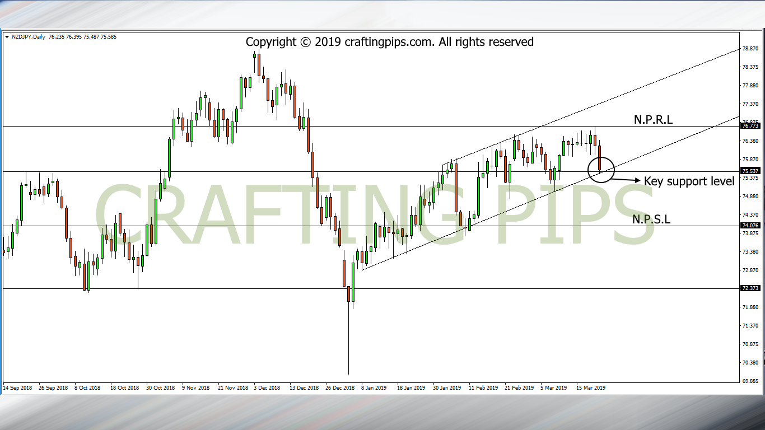Click the high price value 76.395
This screenshot has height=430, width=765.
point(74,37)
